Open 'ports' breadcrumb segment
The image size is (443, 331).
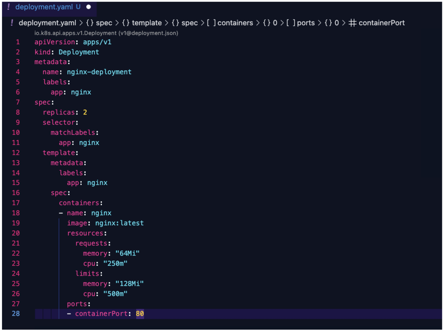click(301, 23)
